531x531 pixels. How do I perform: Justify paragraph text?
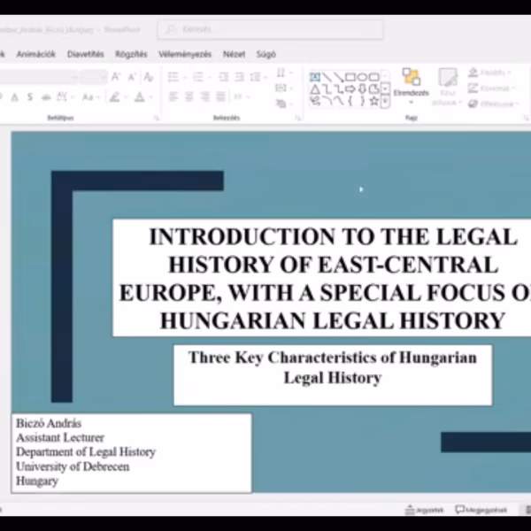pyautogui.click(x=220, y=97)
